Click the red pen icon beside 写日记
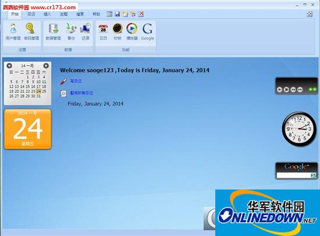Image resolution: width=320 pixels, height=236 pixels. click(x=63, y=81)
